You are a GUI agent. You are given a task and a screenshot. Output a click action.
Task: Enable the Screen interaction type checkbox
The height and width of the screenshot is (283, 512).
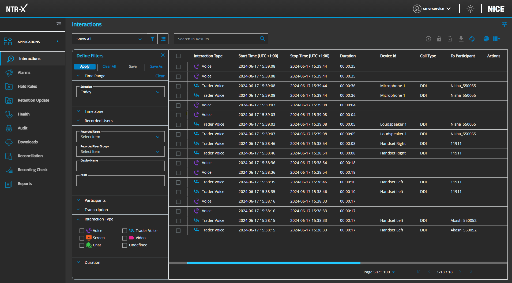click(82, 238)
